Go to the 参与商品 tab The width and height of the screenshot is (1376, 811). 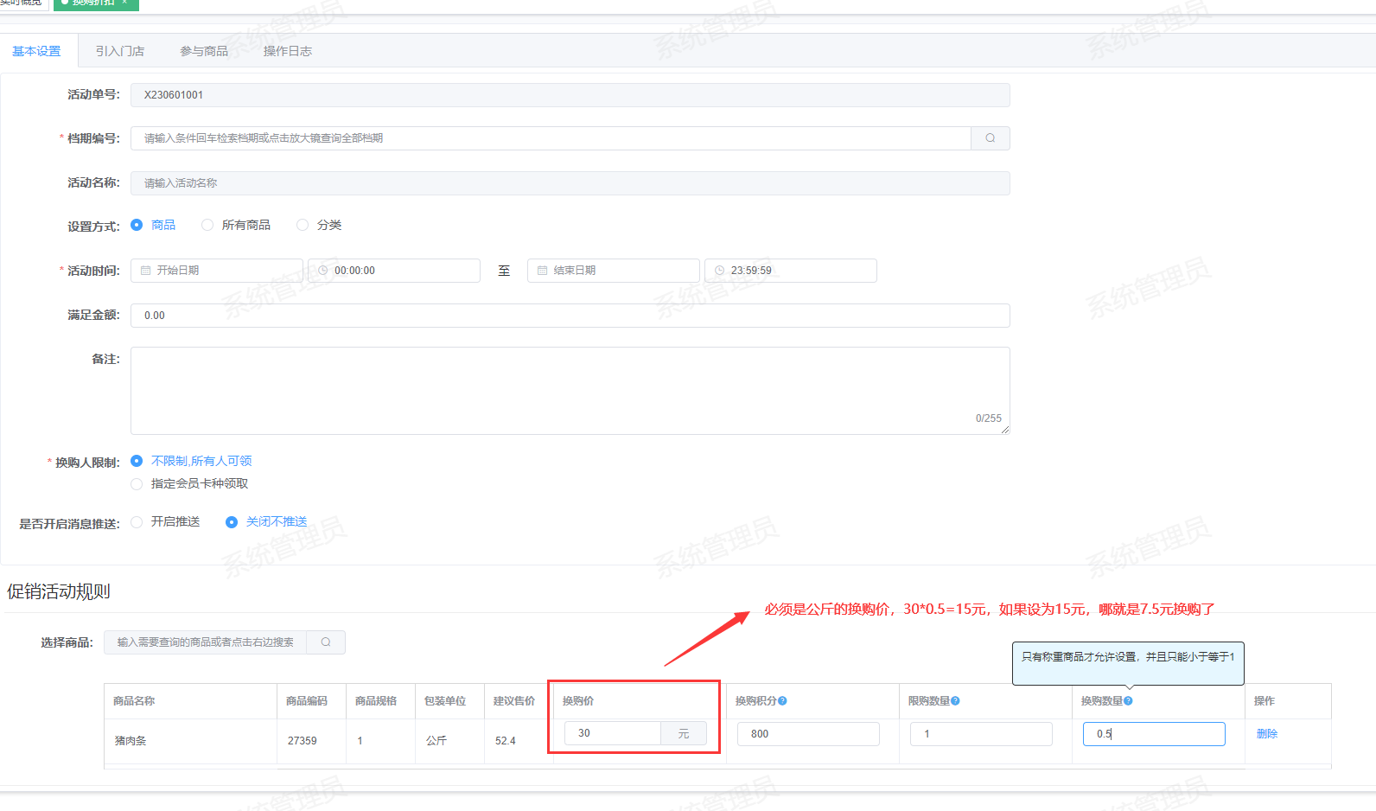coord(204,51)
